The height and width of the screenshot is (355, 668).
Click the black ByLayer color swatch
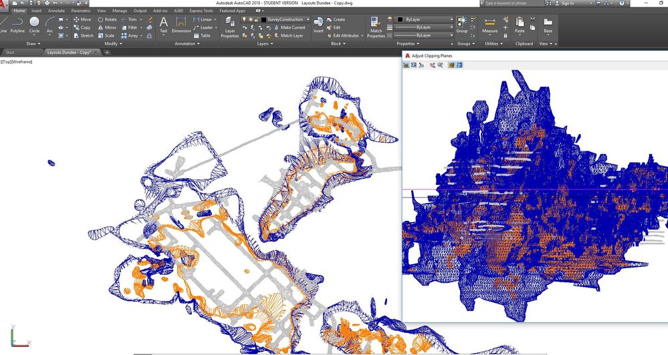400,19
